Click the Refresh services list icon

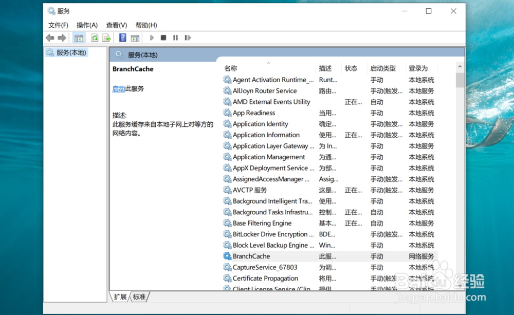pyautogui.click(x=95, y=37)
